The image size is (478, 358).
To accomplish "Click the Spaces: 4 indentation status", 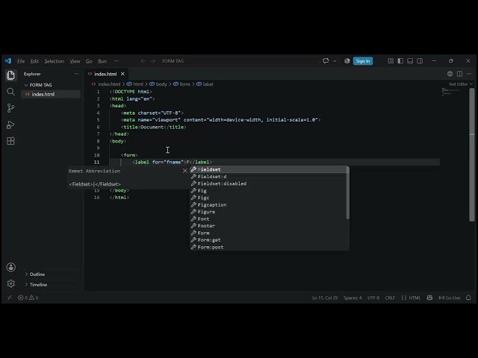I will point(353,298).
